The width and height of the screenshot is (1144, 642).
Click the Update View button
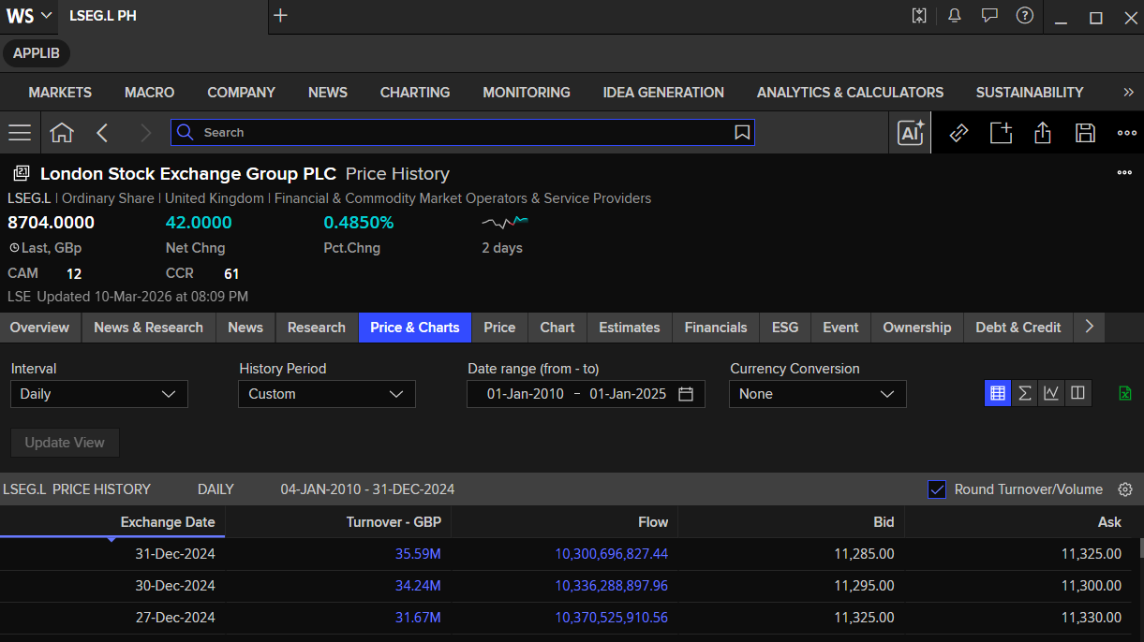(x=65, y=443)
